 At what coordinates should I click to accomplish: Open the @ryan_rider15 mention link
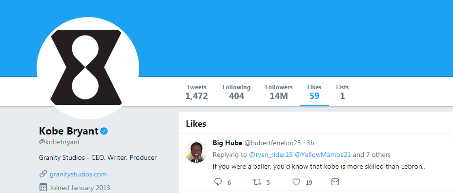(271, 154)
